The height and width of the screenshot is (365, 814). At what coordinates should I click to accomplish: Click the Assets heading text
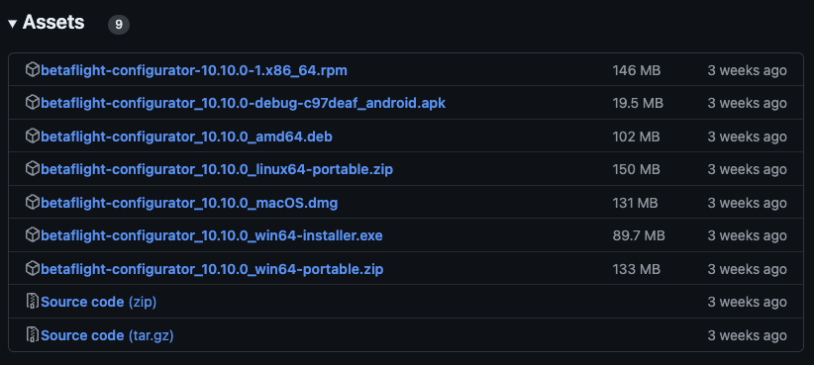coord(53,23)
